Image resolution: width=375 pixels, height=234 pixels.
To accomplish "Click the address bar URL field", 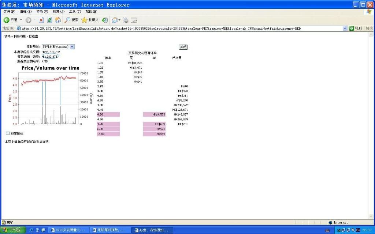I will [x=179, y=29].
